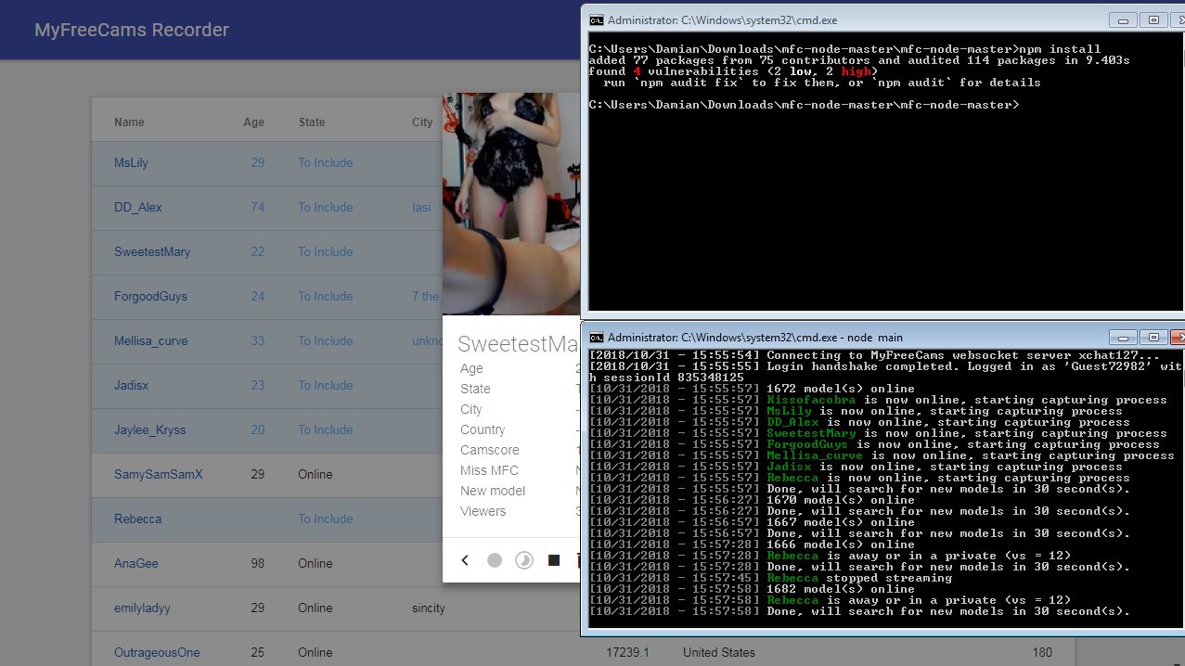Open the model preview thumbnail image

pos(511,204)
